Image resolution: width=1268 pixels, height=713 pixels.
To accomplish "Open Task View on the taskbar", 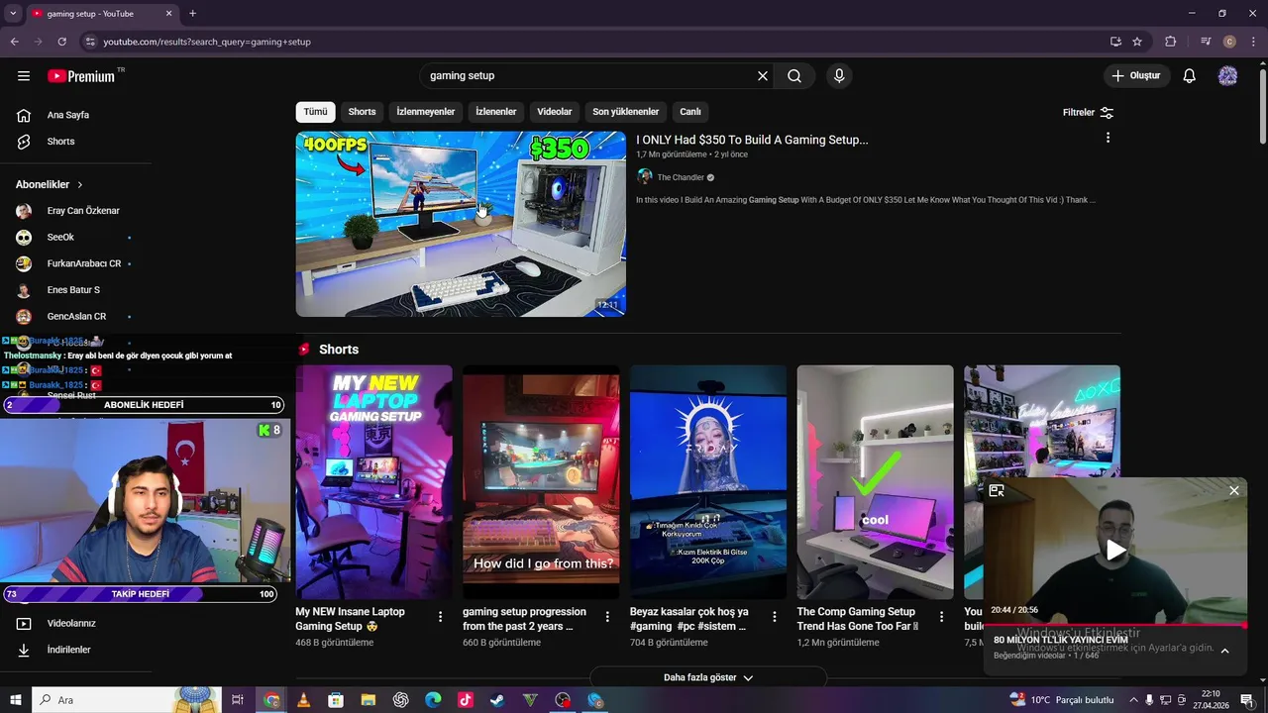I will click(238, 700).
